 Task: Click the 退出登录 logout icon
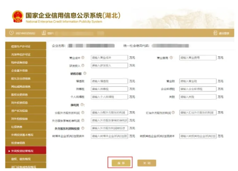(215, 33)
